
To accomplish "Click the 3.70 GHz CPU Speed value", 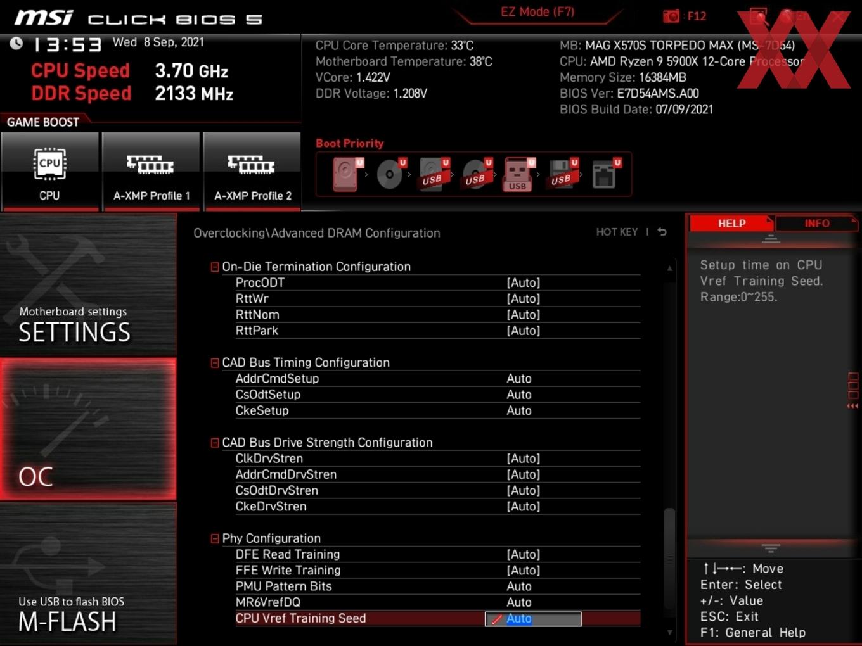I will click(191, 71).
